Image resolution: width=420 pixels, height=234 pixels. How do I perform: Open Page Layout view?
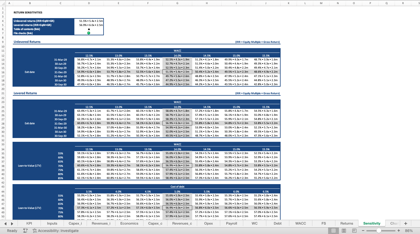click(x=344, y=230)
